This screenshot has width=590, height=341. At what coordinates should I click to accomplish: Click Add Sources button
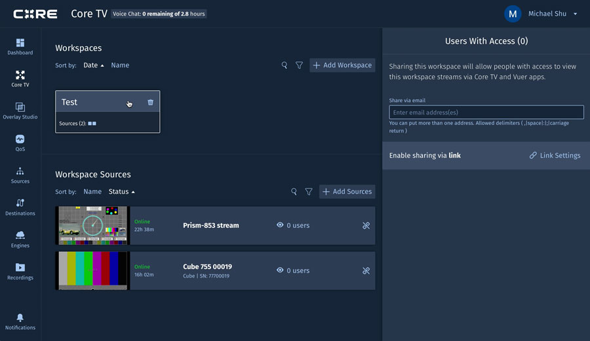347,192
